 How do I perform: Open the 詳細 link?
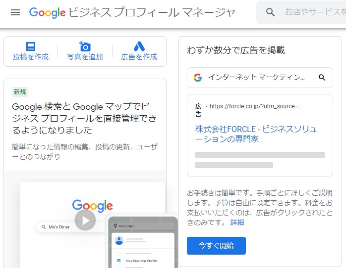[x=237, y=223]
